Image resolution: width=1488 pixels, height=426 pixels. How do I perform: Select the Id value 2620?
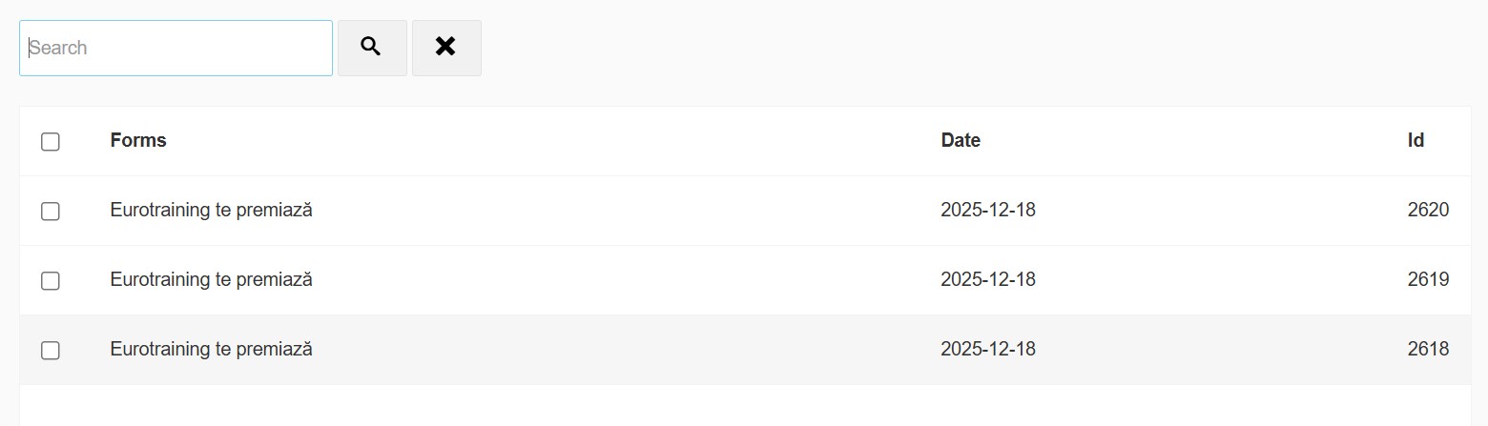1427,210
